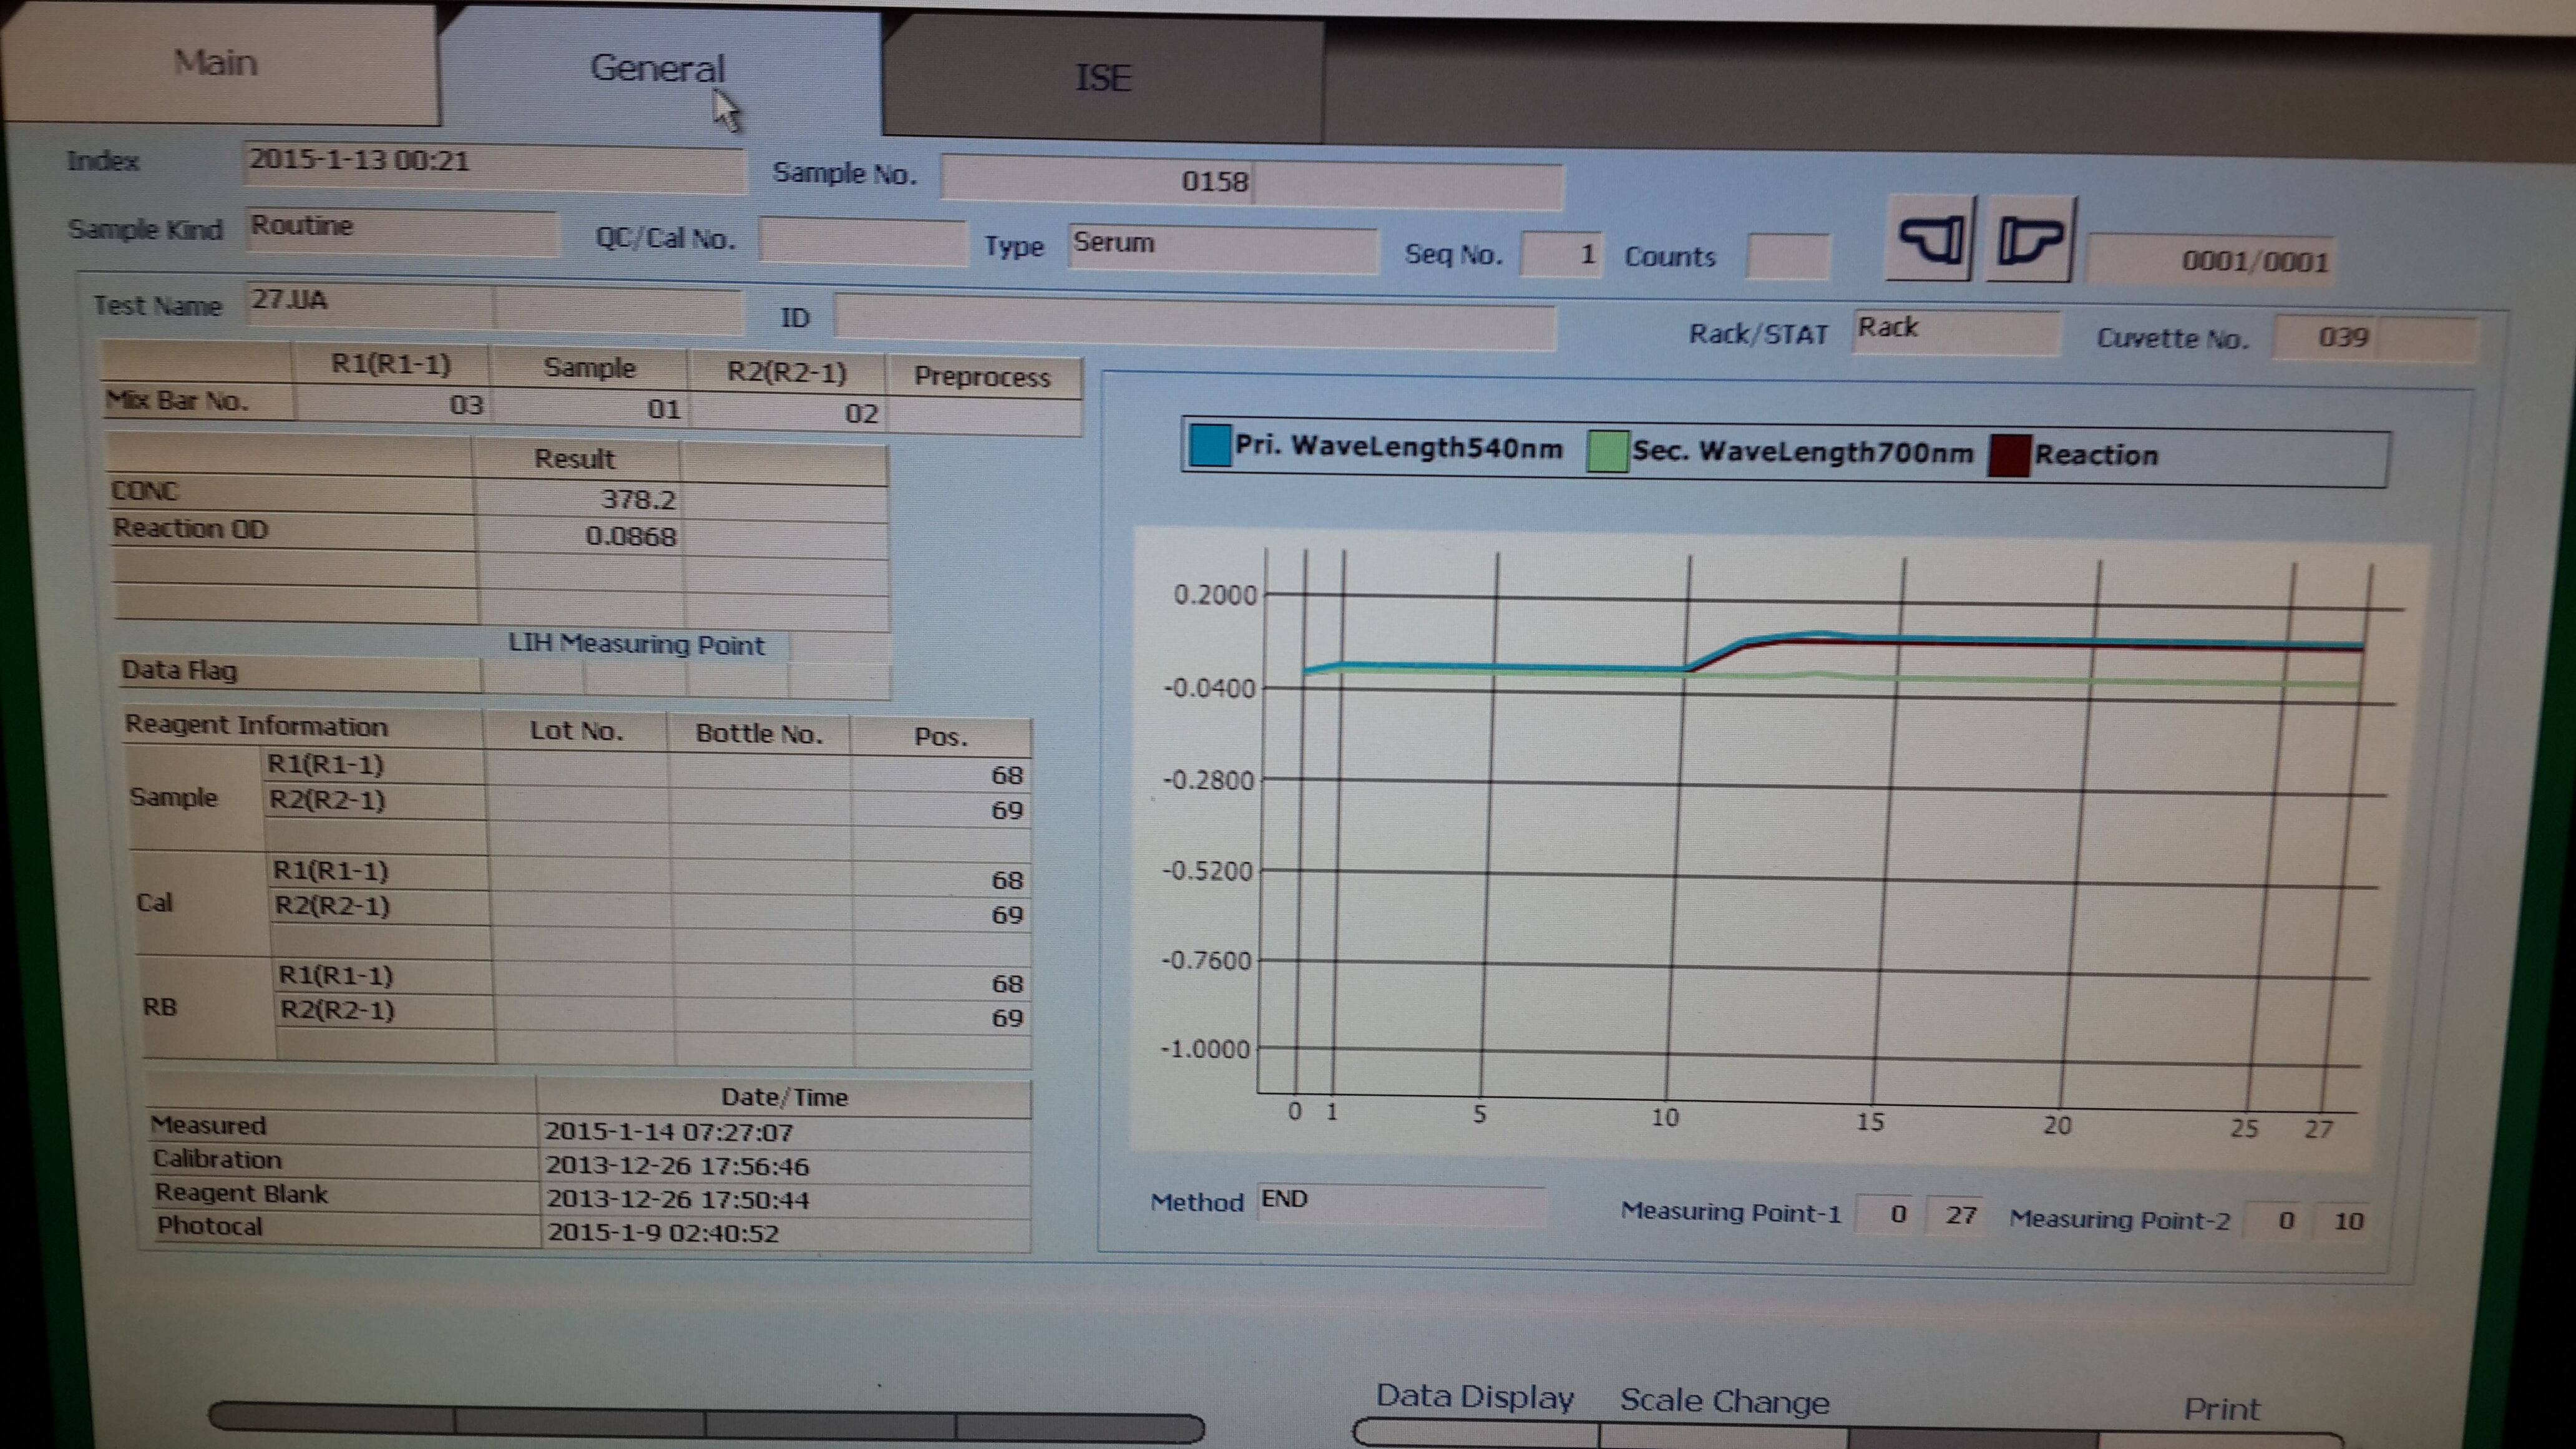Click the Type field showing Serum
This screenshot has width=2576, height=1449.
point(1222,248)
